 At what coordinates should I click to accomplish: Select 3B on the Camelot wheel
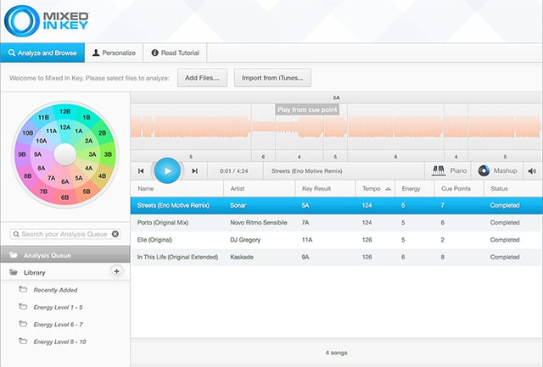(x=108, y=154)
